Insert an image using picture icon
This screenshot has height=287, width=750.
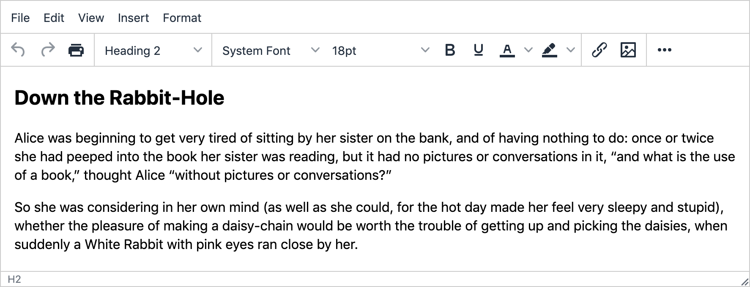628,50
